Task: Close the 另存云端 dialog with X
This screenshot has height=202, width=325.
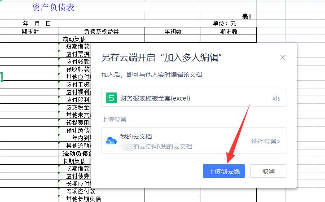Action: 283,57
